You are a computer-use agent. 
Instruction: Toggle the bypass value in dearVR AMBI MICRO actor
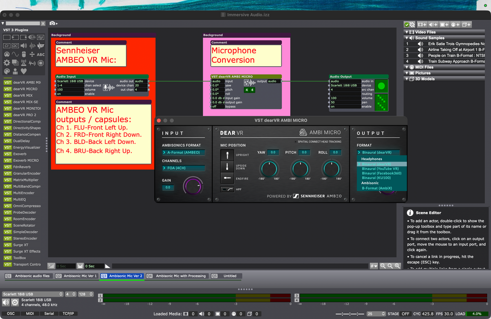coord(218,106)
